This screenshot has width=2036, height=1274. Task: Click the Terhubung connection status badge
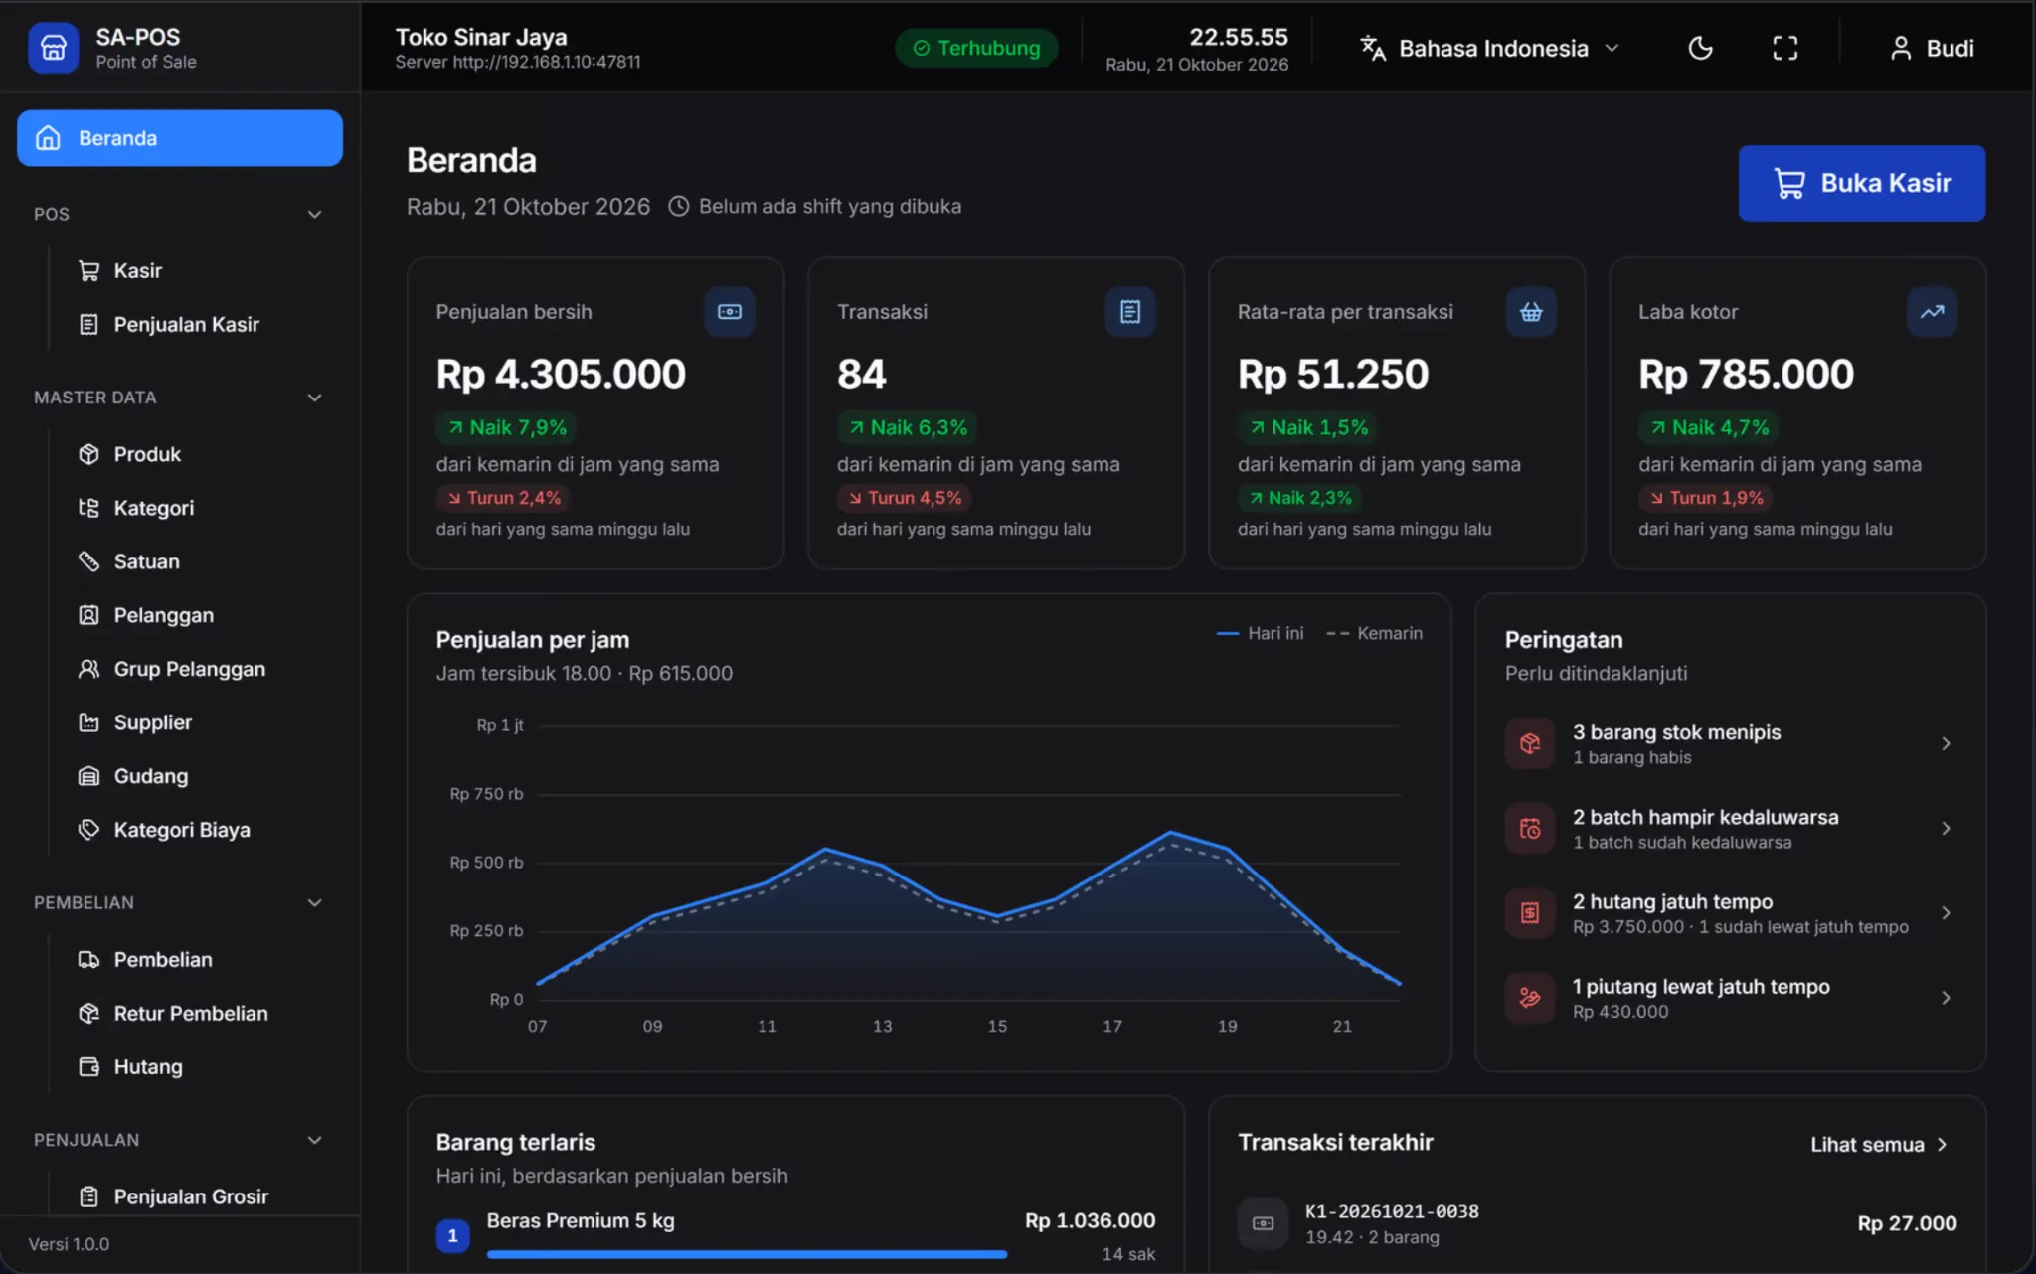[x=976, y=48]
